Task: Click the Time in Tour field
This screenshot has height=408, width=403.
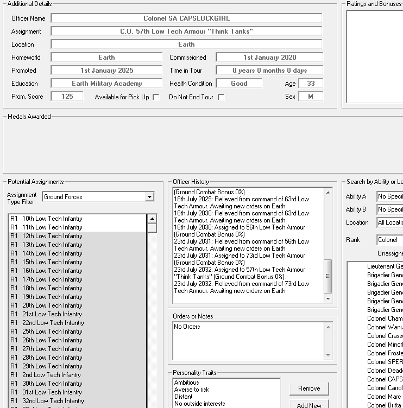Action: click(269, 70)
